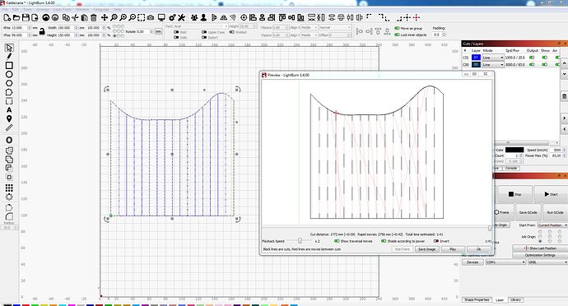This screenshot has height=306, width=568.
Task: Click Save Image button in Preview
Action: coord(426,249)
